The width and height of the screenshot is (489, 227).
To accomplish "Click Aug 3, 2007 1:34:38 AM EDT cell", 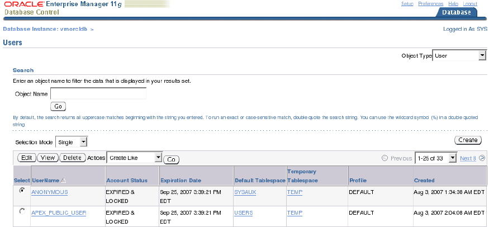I will (449, 192).
